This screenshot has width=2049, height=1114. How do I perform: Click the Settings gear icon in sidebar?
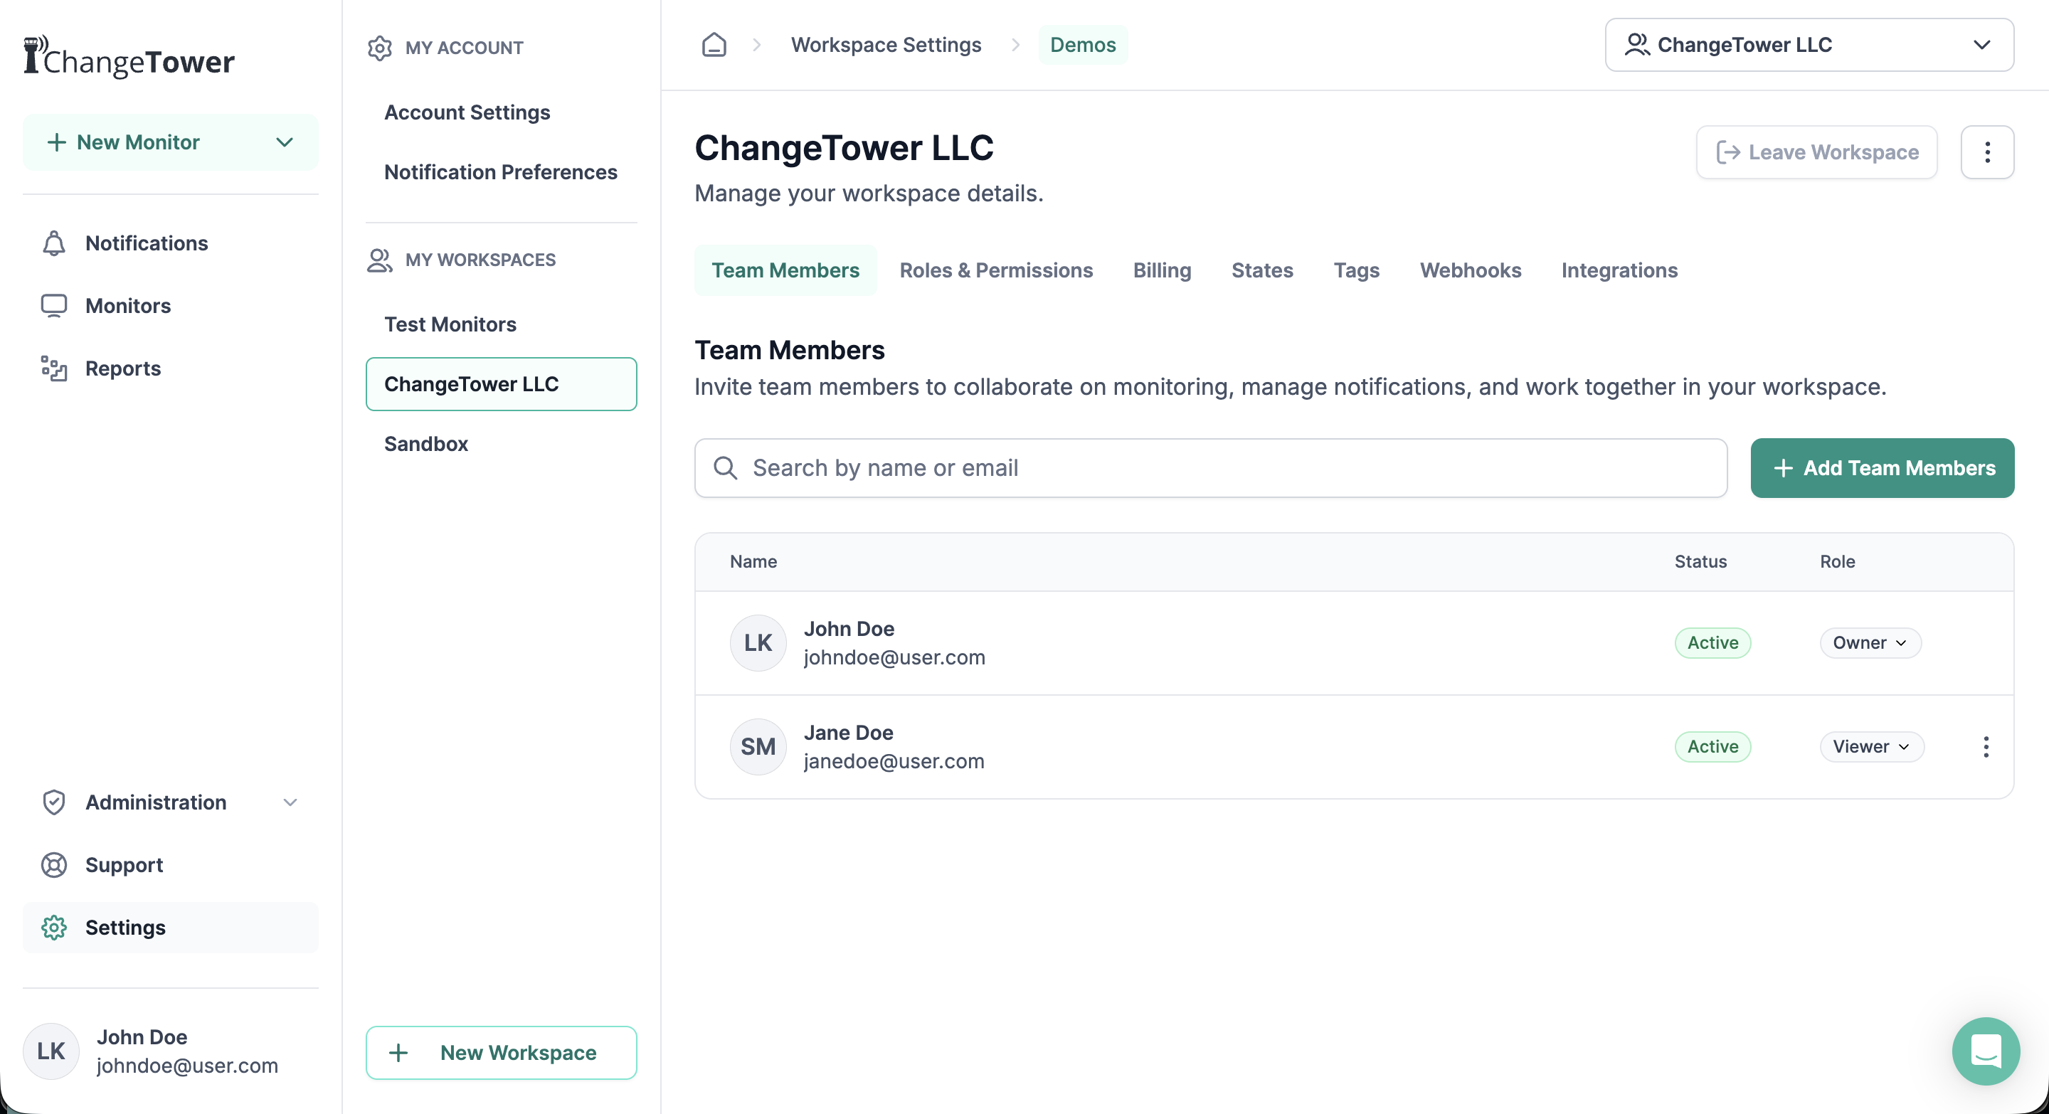coord(54,928)
